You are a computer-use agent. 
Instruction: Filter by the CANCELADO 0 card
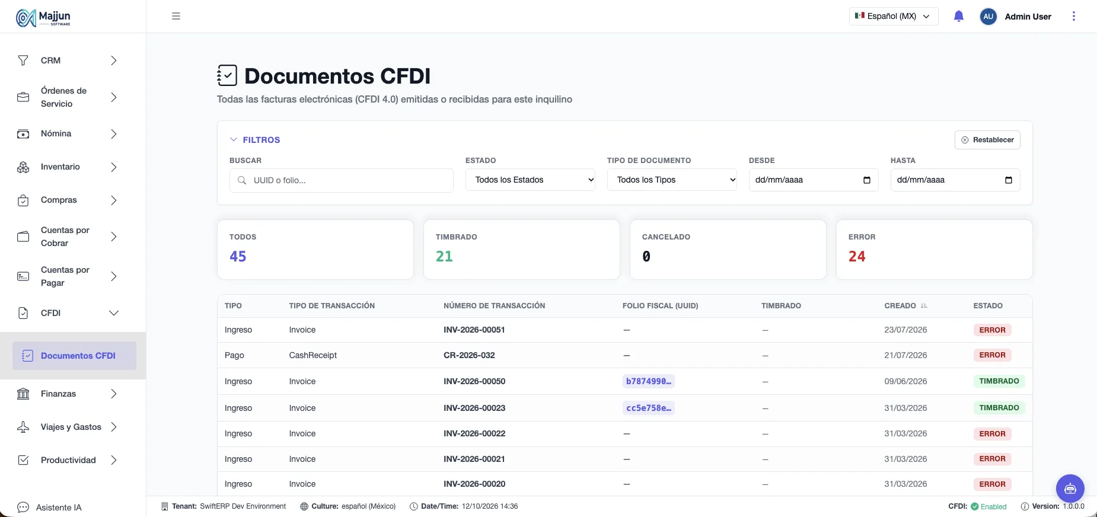click(728, 250)
